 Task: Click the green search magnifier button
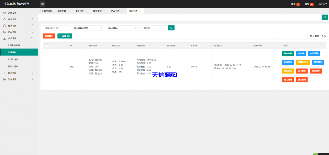pos(172,28)
